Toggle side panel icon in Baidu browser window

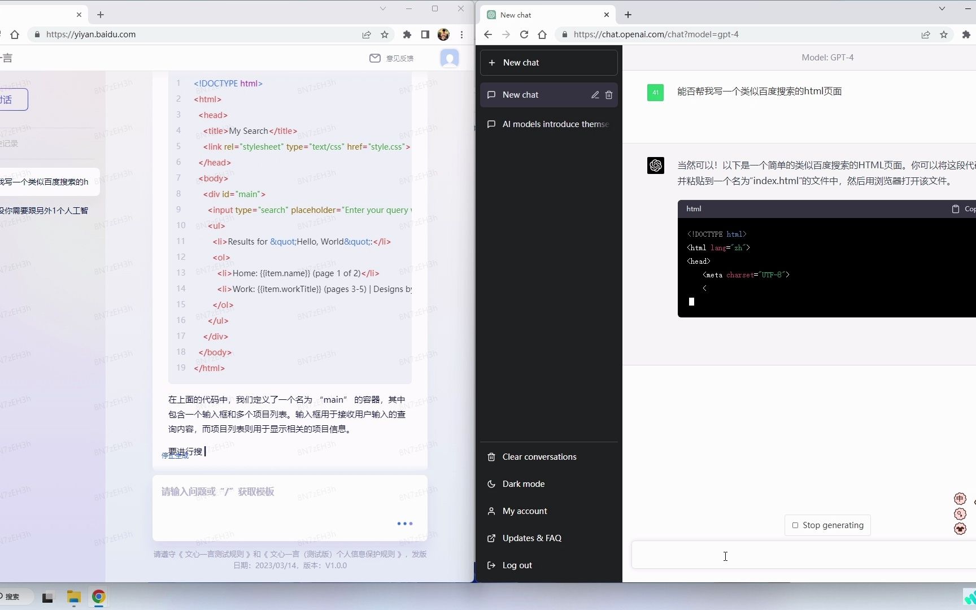425,34
